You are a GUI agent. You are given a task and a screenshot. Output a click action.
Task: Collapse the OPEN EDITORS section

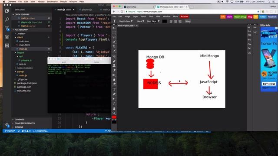(x=22, y=14)
